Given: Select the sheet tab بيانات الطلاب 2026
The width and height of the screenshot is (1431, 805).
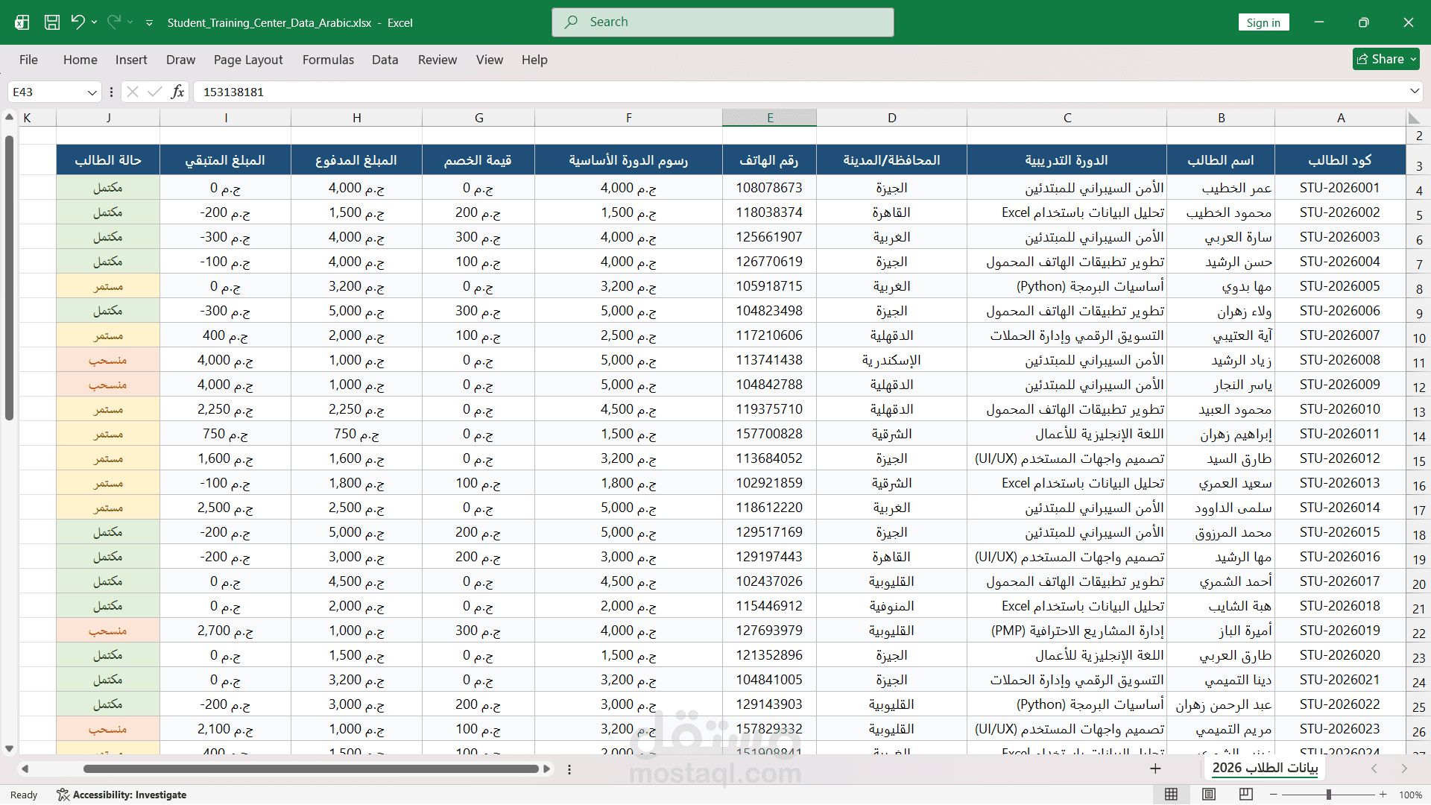Looking at the screenshot, I should click(1265, 768).
